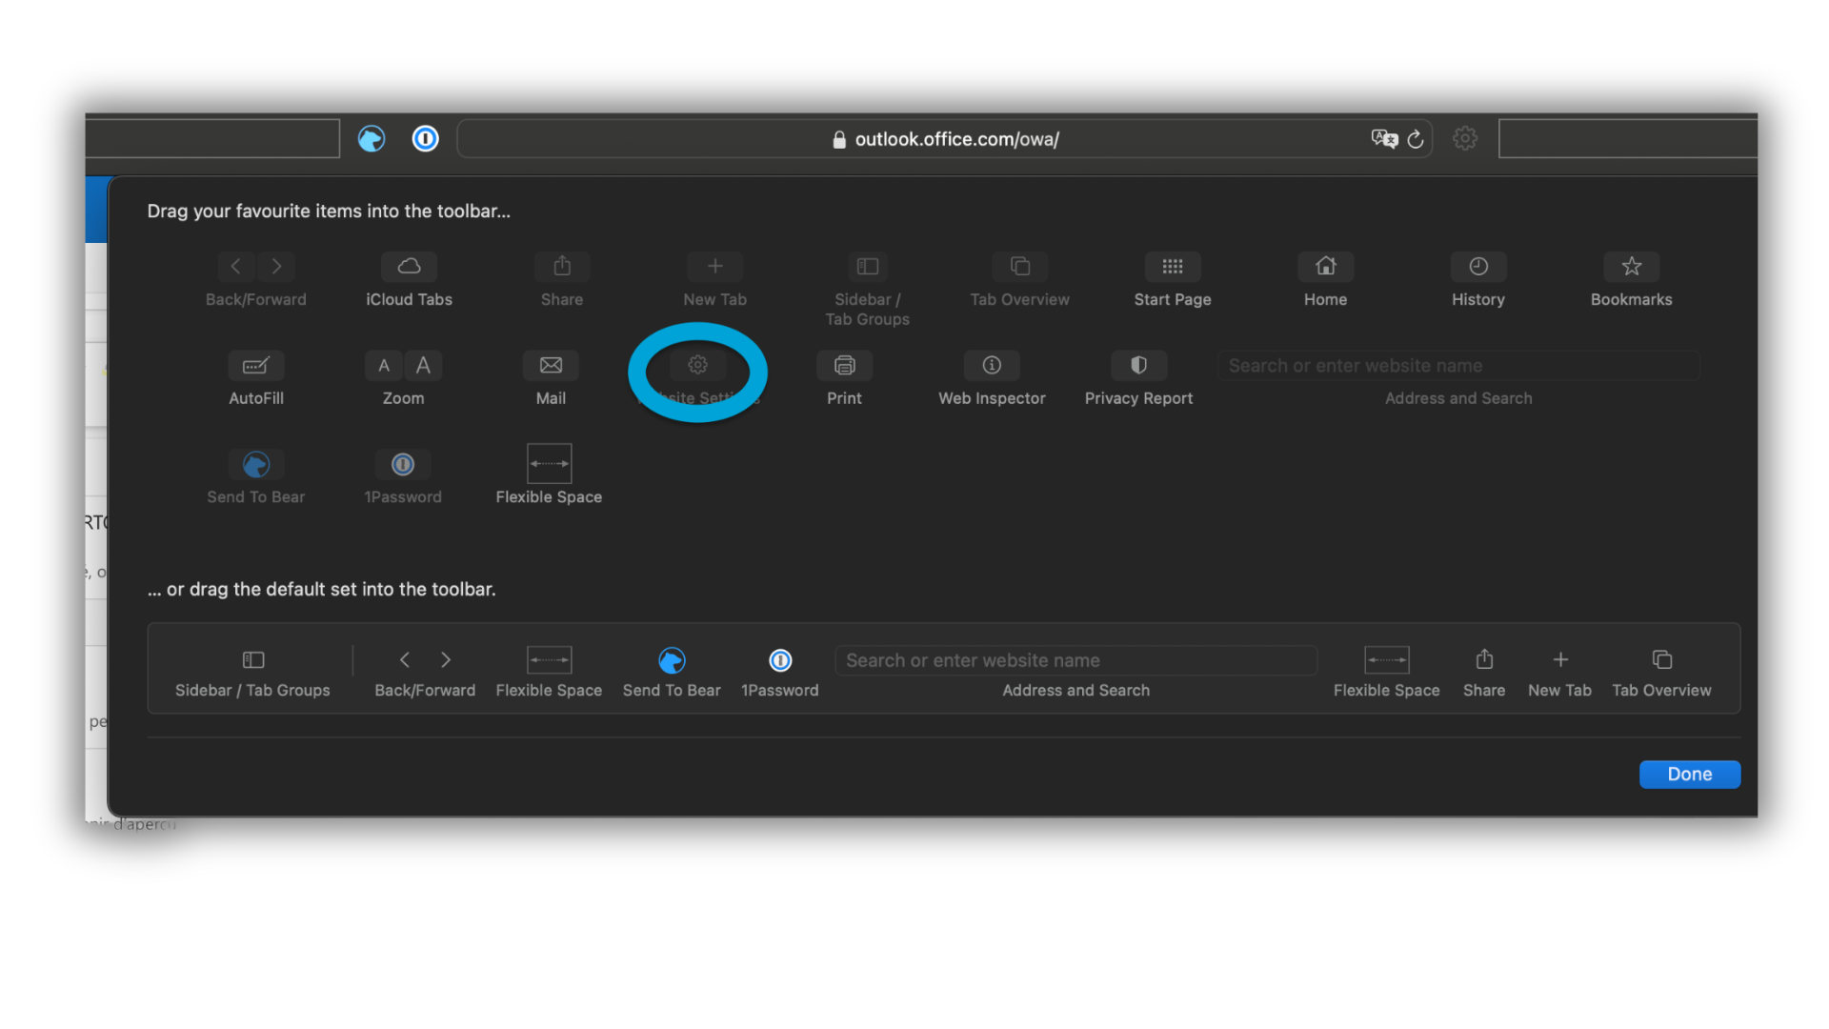Click the outlook.office.com address field
Image resolution: width=1829 pixels, height=1029 pixels.
pyautogui.click(x=956, y=139)
